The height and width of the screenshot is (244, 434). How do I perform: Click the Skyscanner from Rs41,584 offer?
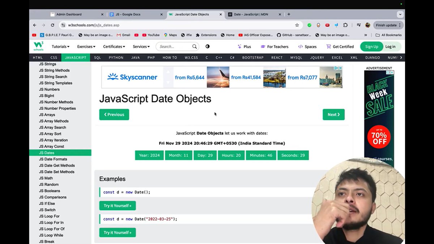pyautogui.click(x=246, y=77)
